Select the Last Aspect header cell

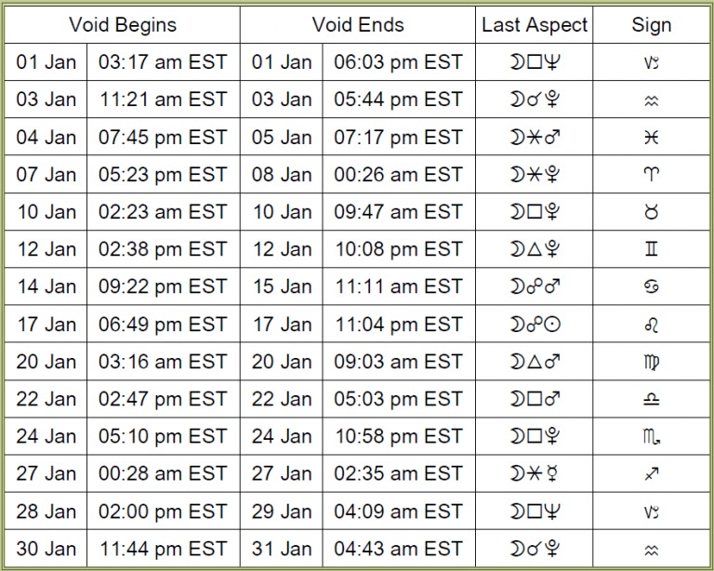pyautogui.click(x=535, y=24)
